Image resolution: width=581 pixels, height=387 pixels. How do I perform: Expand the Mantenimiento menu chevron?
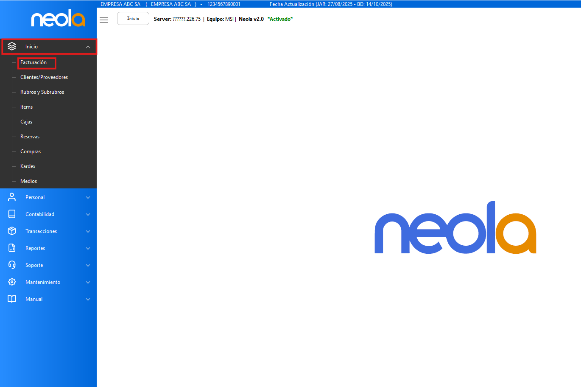88,282
